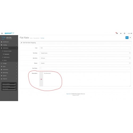Click the Home breadcrumb link
Viewport: 133px width, 133px height.
coord(31,38)
